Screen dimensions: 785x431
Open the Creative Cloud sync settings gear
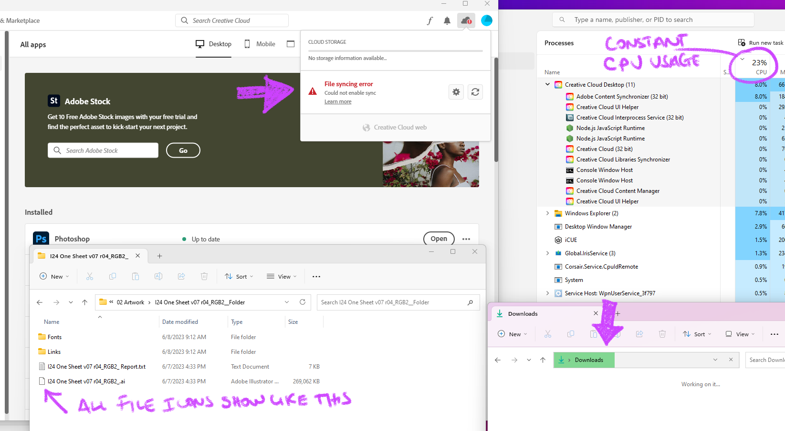click(456, 92)
